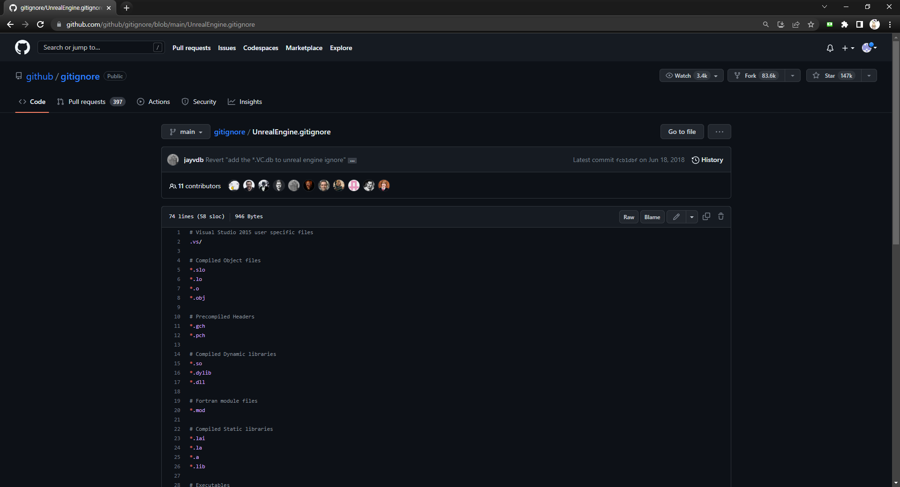Open the notifications bell
Viewport: 900px width, 487px height.
pyautogui.click(x=830, y=48)
